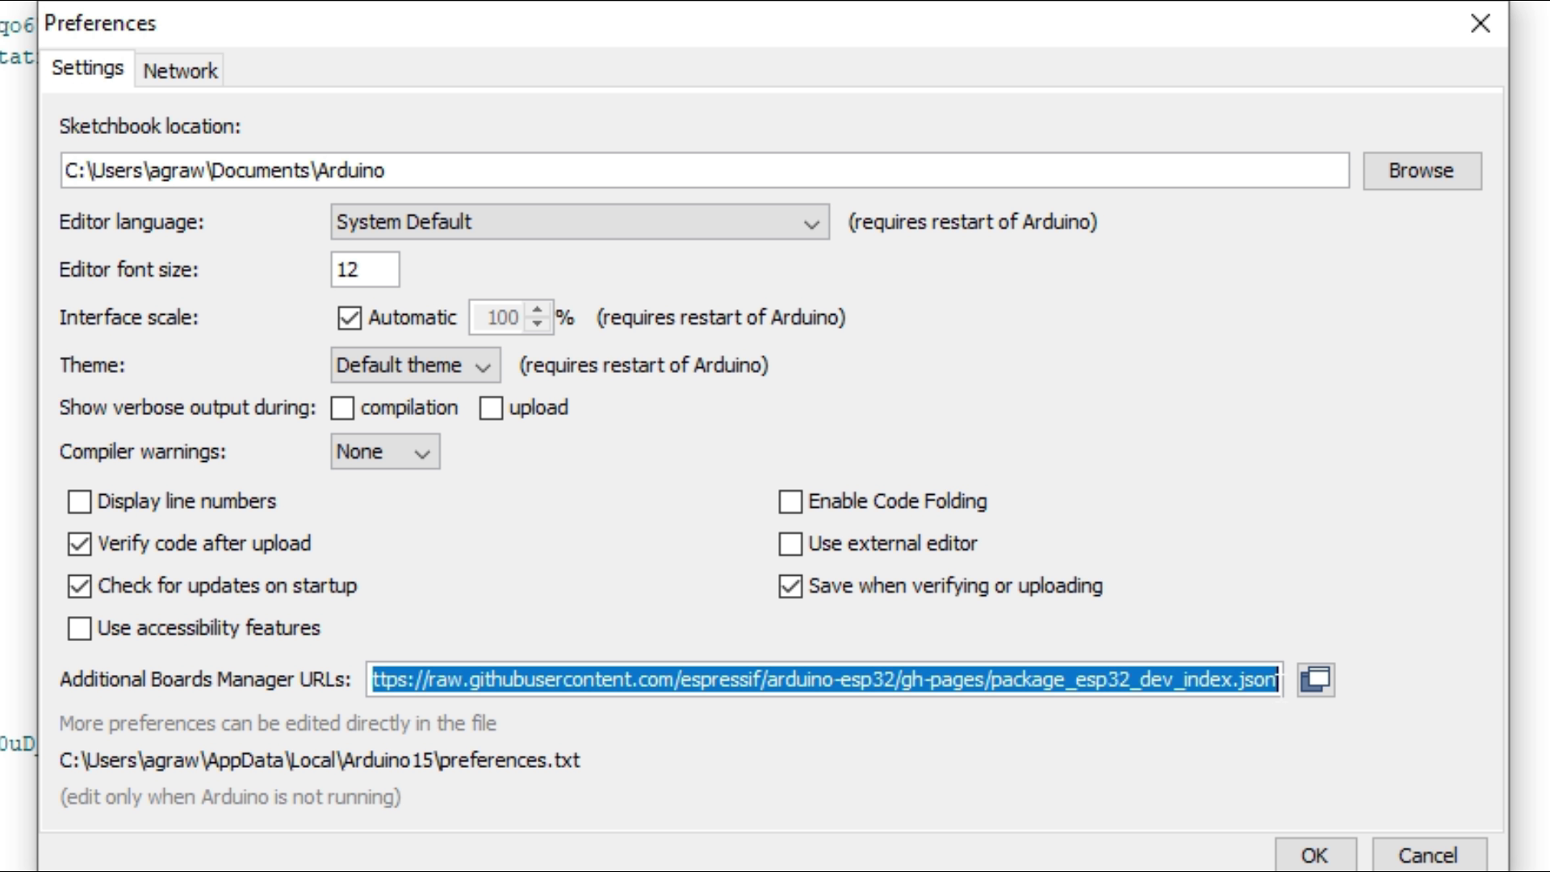This screenshot has width=1550, height=872.
Task: Switch to the Network tab
Action: point(180,71)
